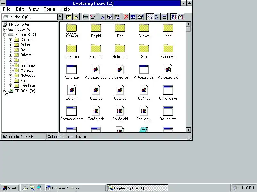Select the Deltree.exe file icon
Image resolution: width=257 pixels, height=192 pixels.
(168, 111)
